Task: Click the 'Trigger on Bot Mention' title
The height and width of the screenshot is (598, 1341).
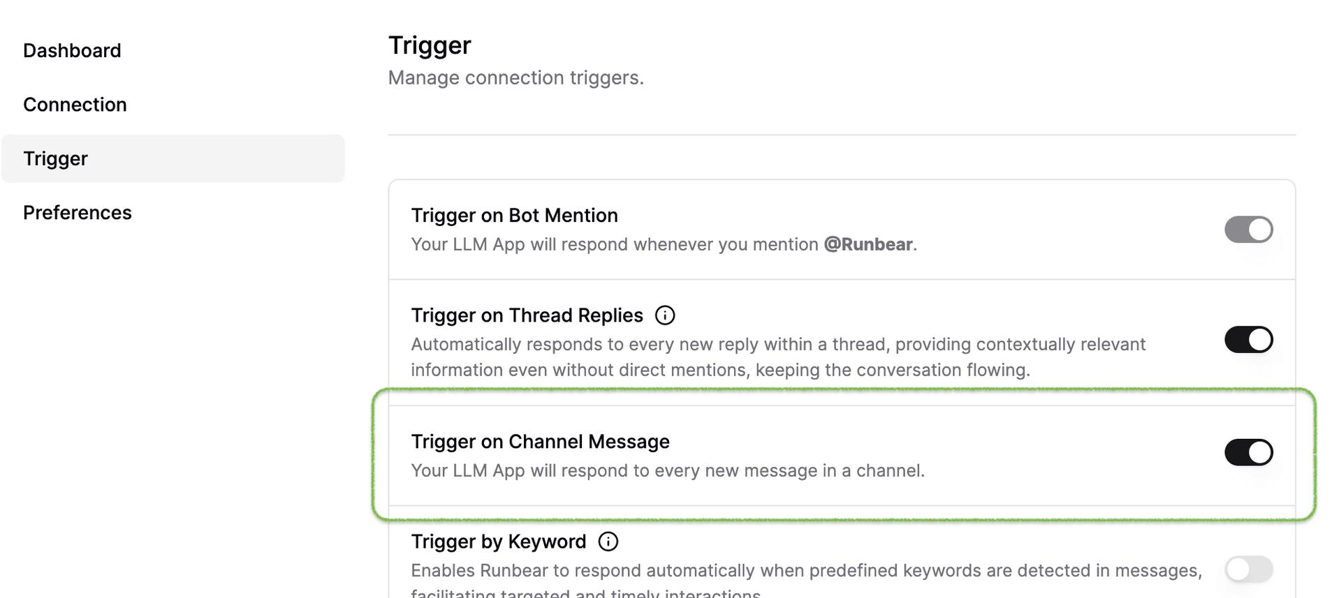Action: coord(514,216)
